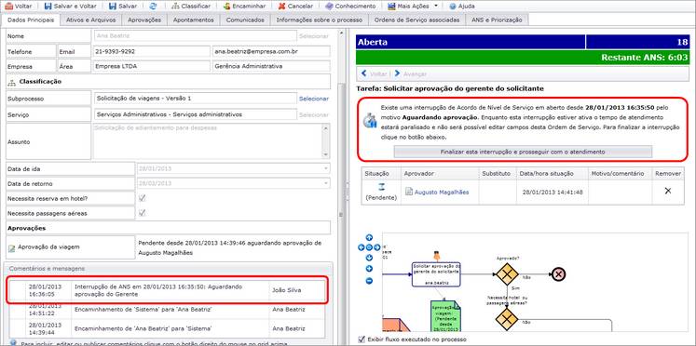This screenshot has height=346, width=696.
Task: Pan flow diagram left arrow
Action: pos(361,247)
